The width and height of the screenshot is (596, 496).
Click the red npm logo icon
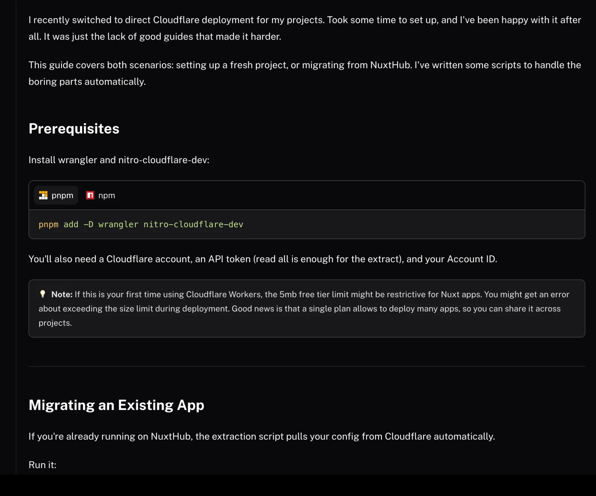click(90, 195)
